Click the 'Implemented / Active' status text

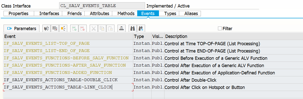pyautogui.click(x=168, y=6)
